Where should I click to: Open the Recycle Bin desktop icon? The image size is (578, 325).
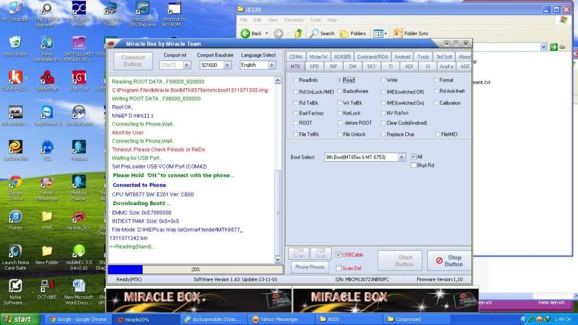pos(15,46)
